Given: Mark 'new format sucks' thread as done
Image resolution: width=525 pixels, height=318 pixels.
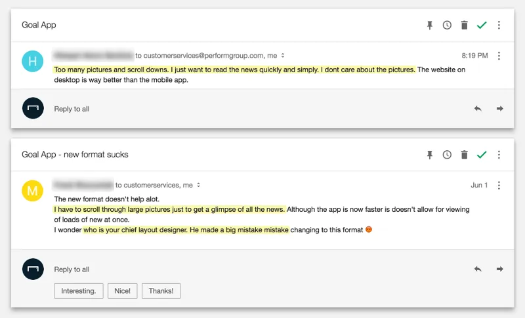Looking at the screenshot, I should click(482, 155).
